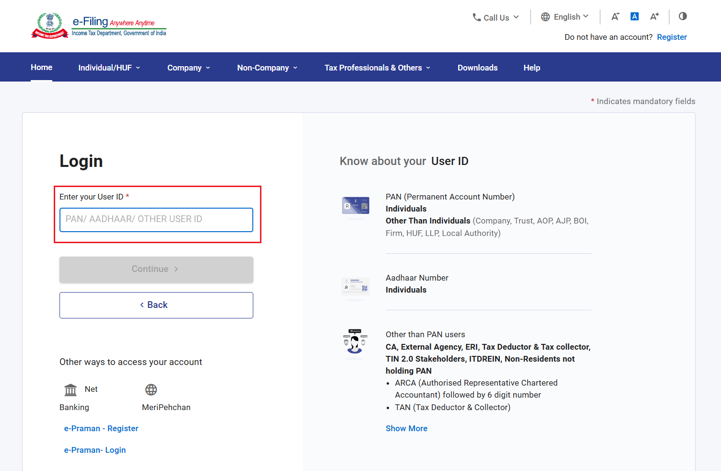Expand the Call Us dropdown
Viewport: 721px width, 471px height.
point(496,17)
